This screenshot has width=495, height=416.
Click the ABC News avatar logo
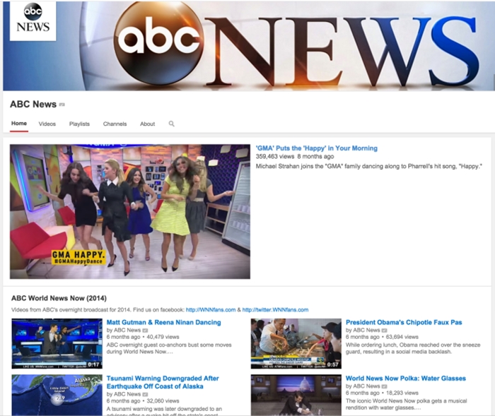tap(33, 21)
